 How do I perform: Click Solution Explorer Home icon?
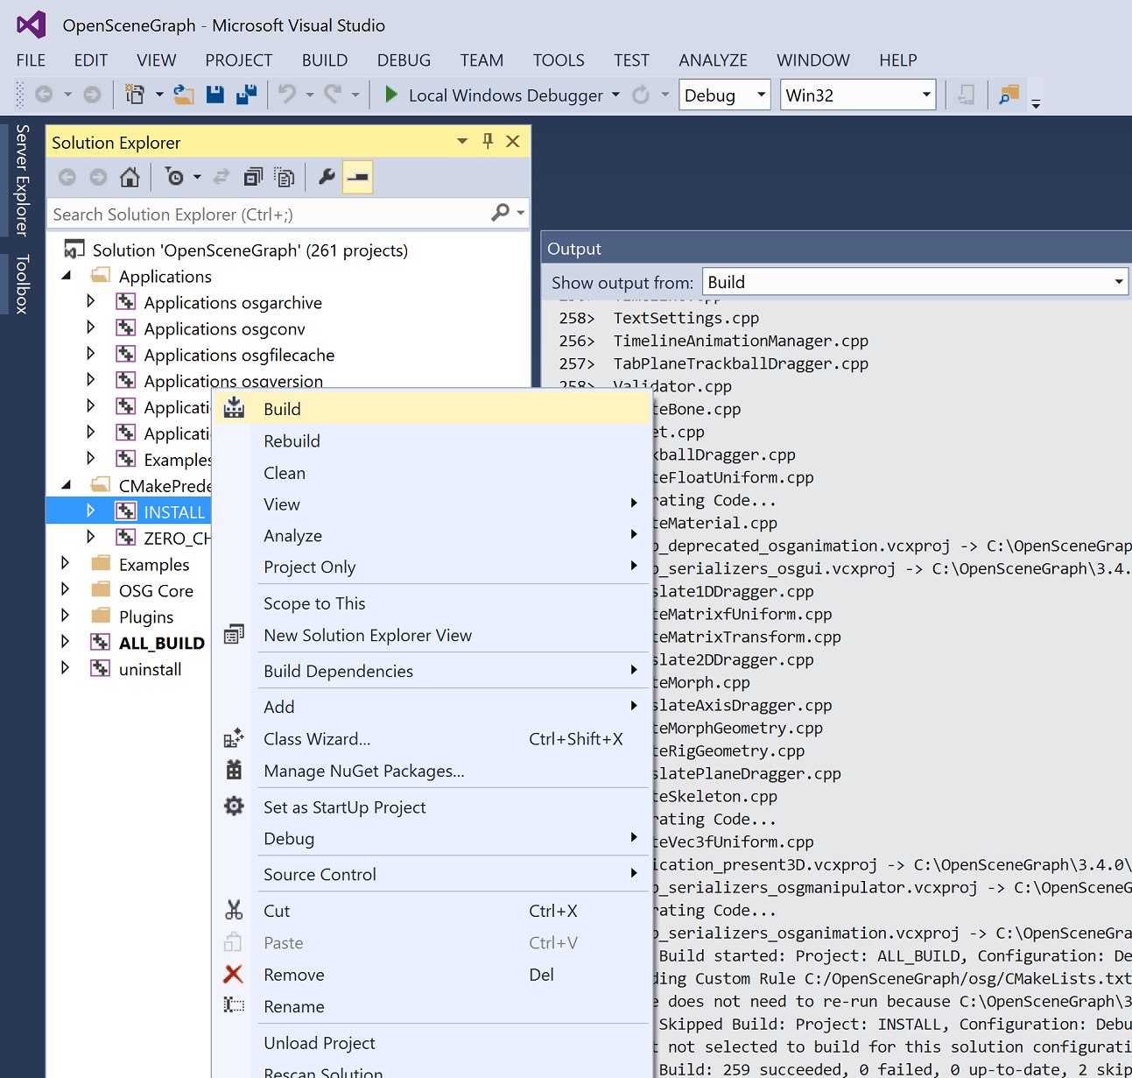click(130, 177)
